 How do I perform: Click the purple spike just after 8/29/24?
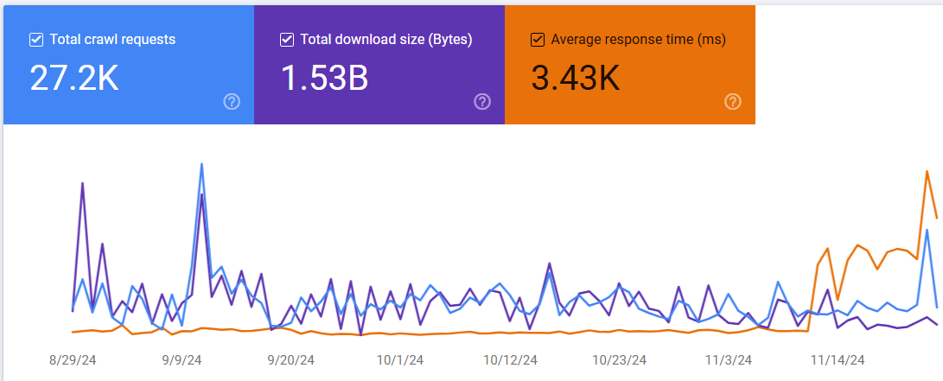82,183
